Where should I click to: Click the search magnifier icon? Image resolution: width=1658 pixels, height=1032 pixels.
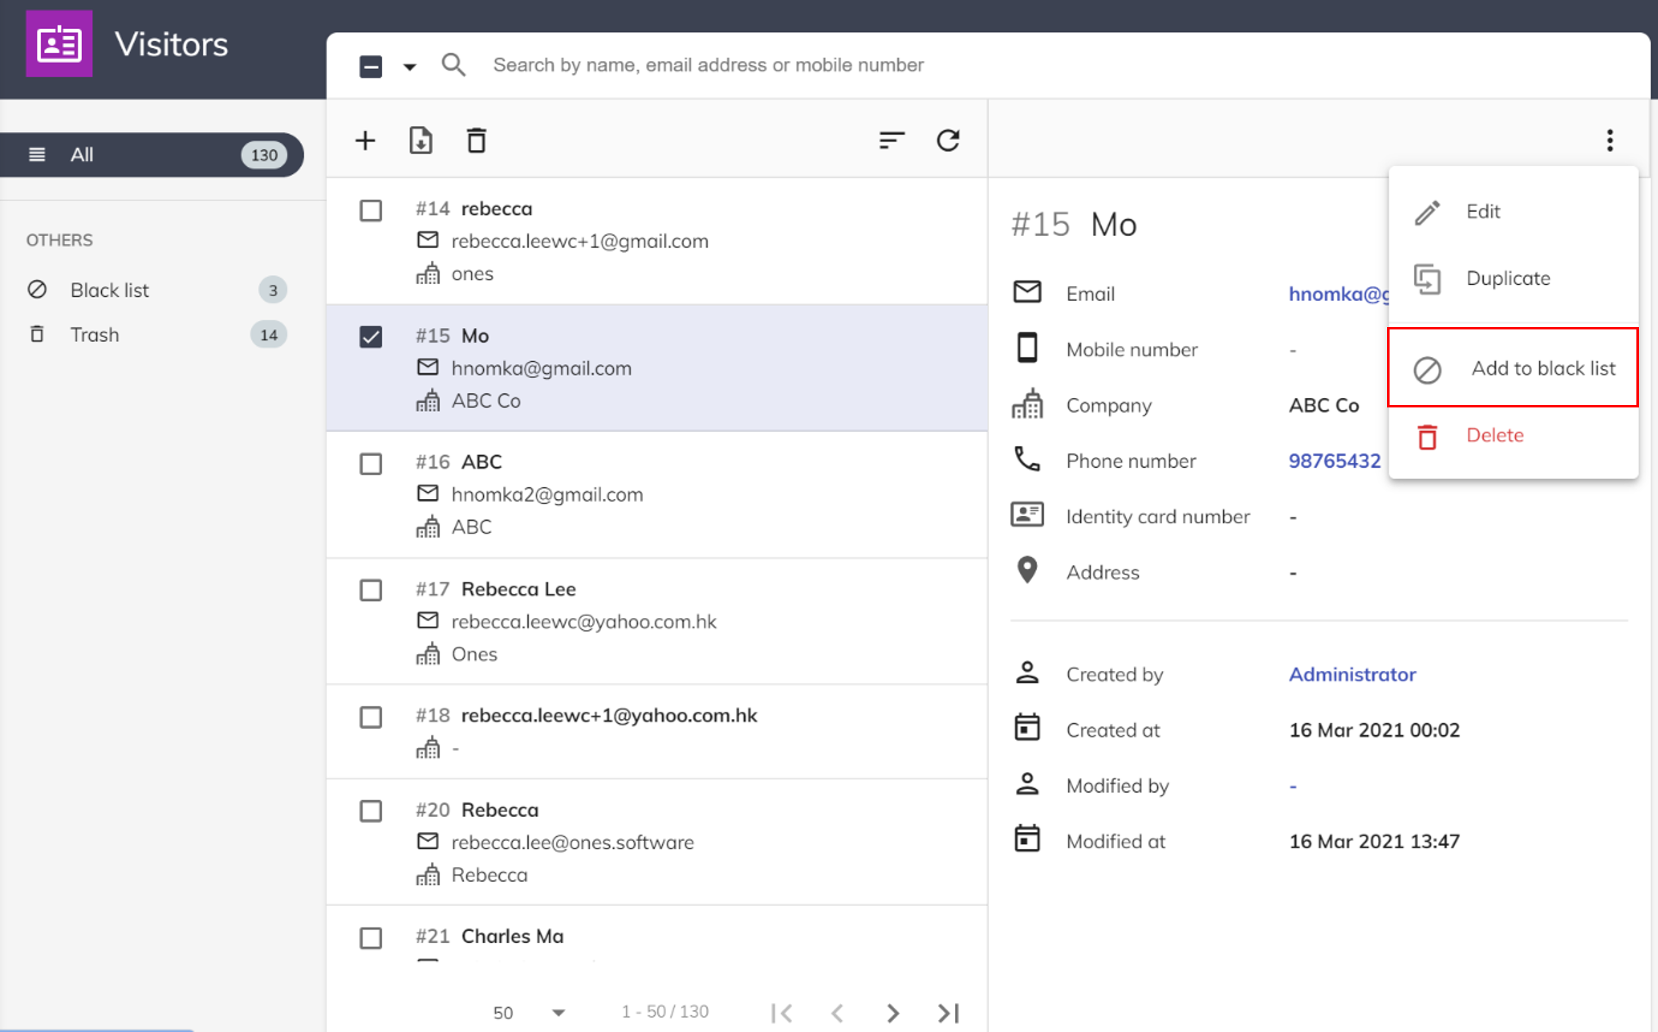453,66
